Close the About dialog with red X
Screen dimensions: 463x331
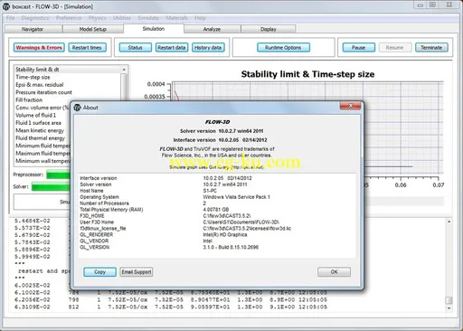click(350, 106)
